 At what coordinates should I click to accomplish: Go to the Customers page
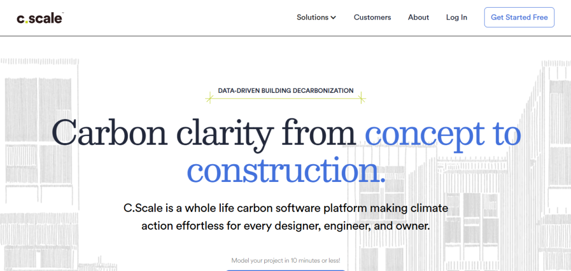pos(372,17)
